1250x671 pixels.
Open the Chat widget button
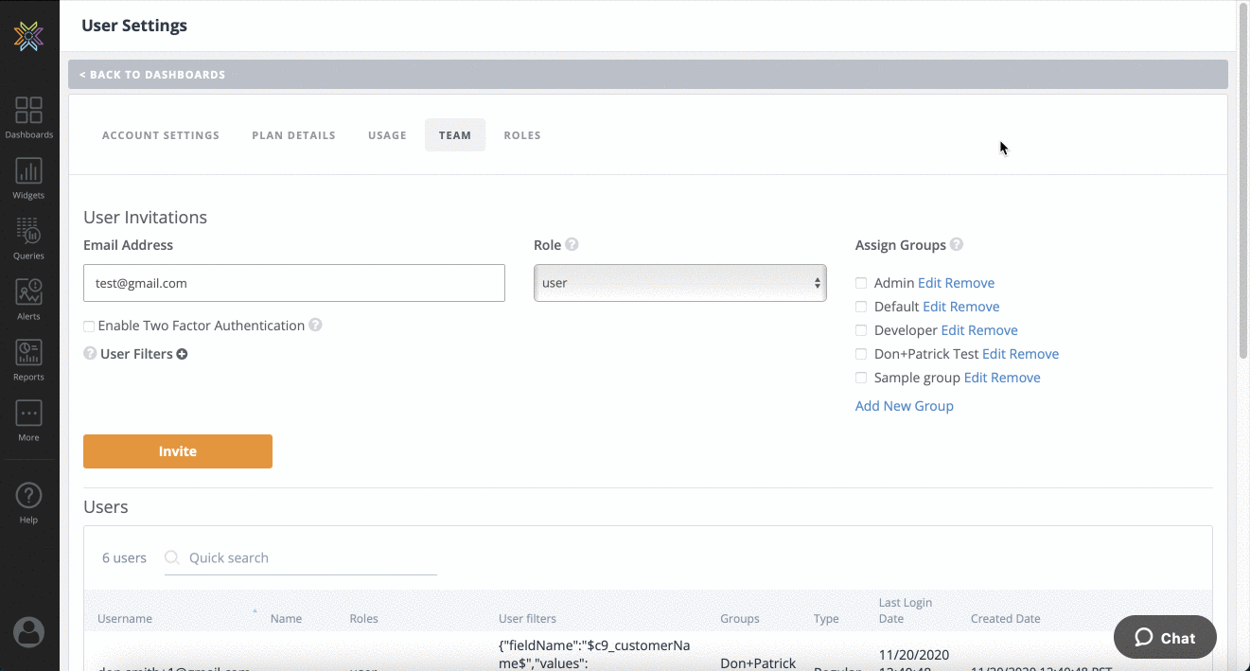(x=1165, y=637)
